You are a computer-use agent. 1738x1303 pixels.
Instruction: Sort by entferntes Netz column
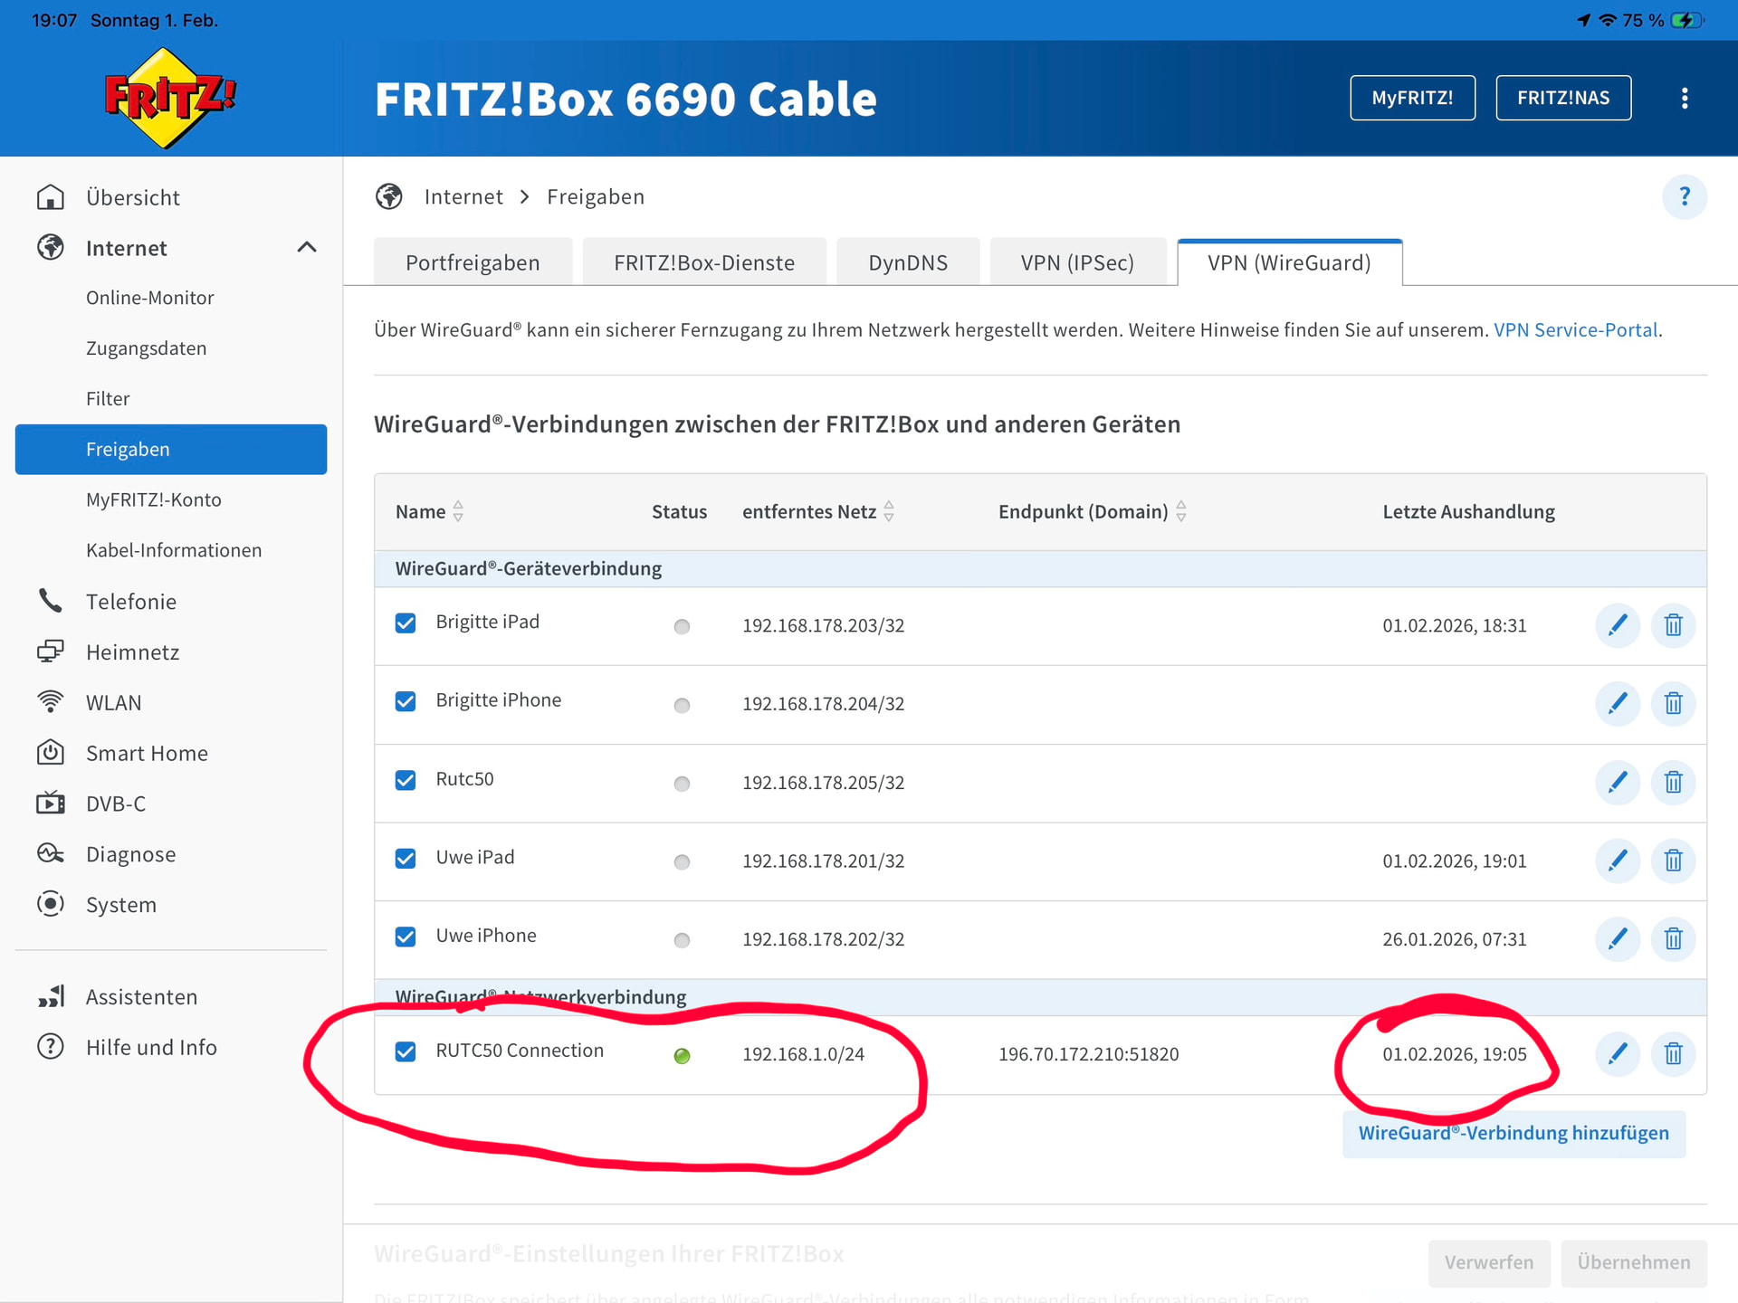coord(889,511)
